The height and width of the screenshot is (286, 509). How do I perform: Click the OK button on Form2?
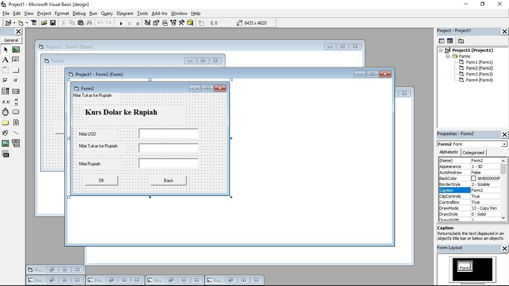pos(101,180)
